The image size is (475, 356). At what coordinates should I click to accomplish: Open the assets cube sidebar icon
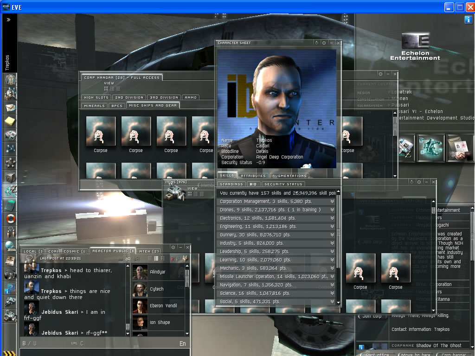[x=10, y=177]
